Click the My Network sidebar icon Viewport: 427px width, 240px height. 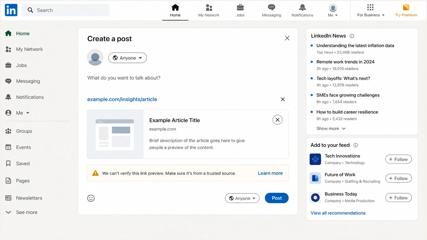click(x=8, y=49)
